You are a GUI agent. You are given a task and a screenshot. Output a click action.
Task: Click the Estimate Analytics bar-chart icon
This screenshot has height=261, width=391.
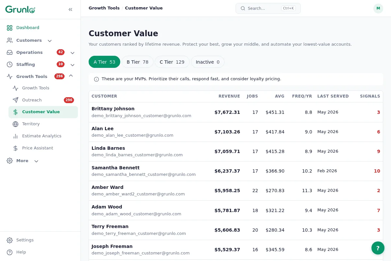tap(15, 136)
